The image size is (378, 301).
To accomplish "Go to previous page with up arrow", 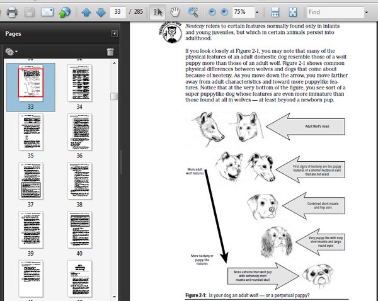I will point(86,12).
